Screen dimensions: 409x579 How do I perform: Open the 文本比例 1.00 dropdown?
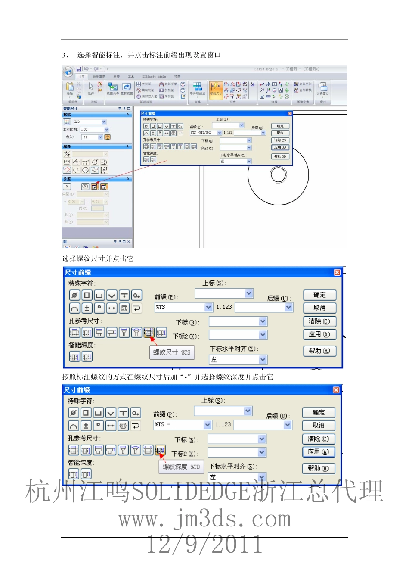point(107,129)
